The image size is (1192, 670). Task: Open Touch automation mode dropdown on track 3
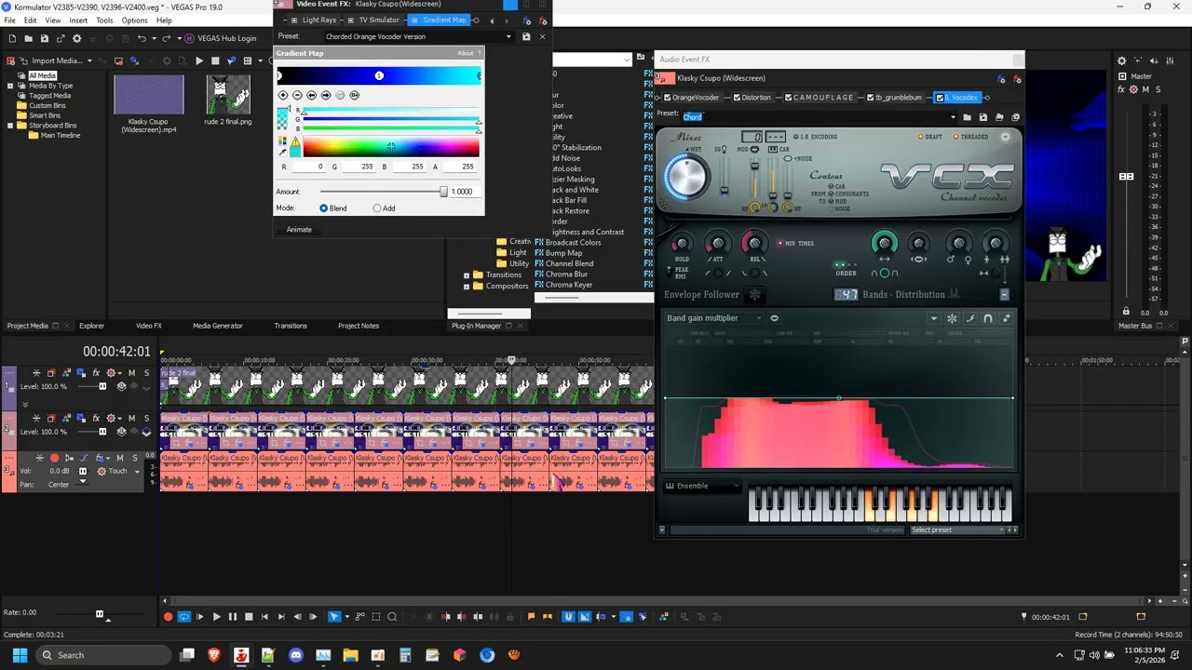[137, 472]
